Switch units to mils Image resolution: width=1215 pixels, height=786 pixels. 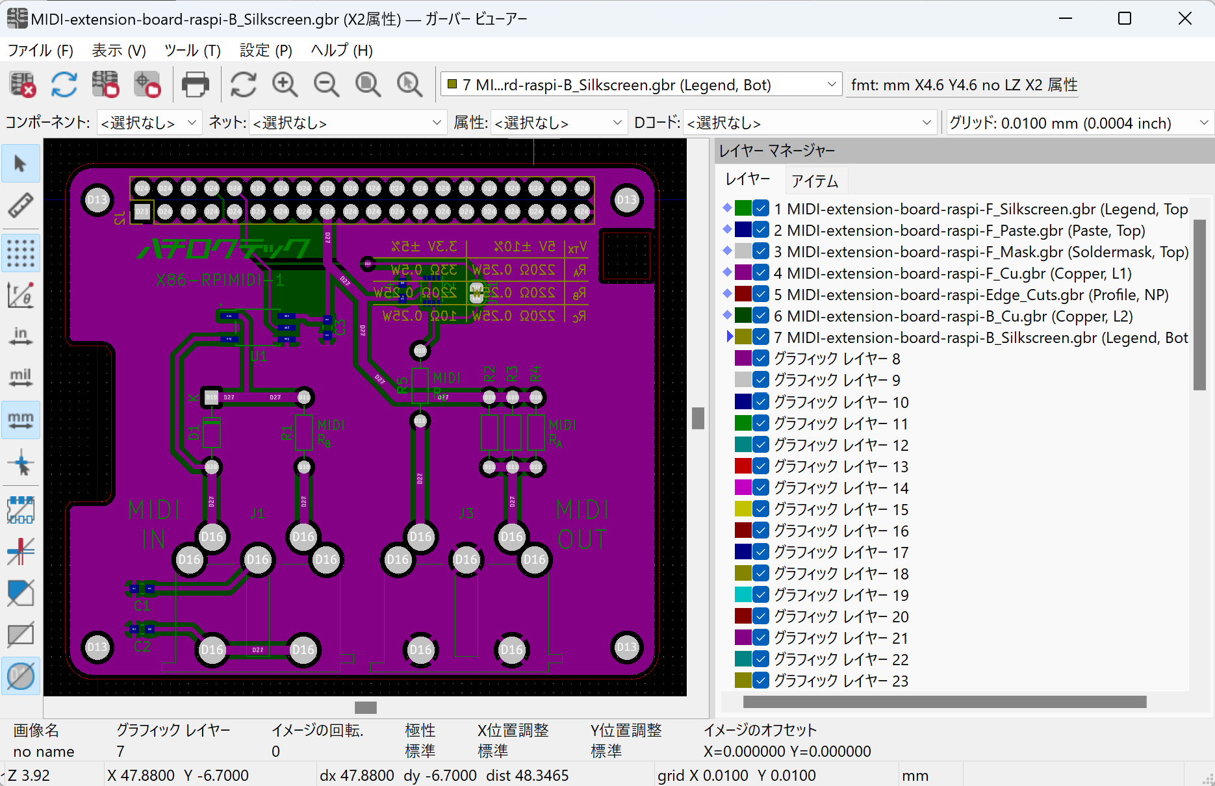click(21, 377)
